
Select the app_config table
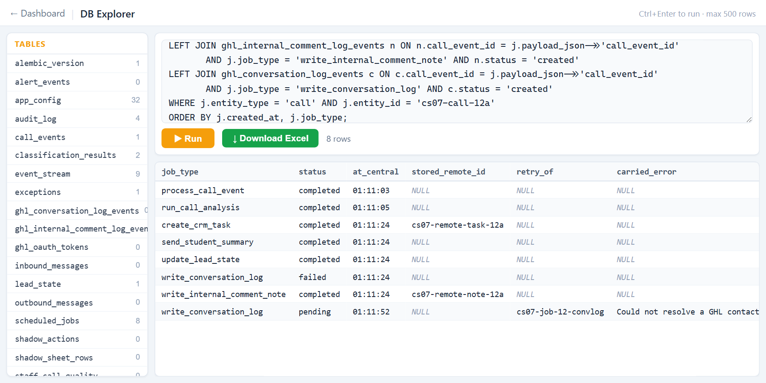coord(77,100)
